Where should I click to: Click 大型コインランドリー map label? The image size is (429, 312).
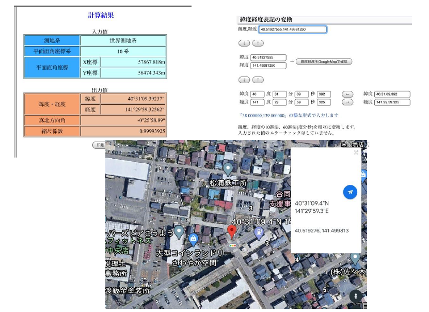194,253
